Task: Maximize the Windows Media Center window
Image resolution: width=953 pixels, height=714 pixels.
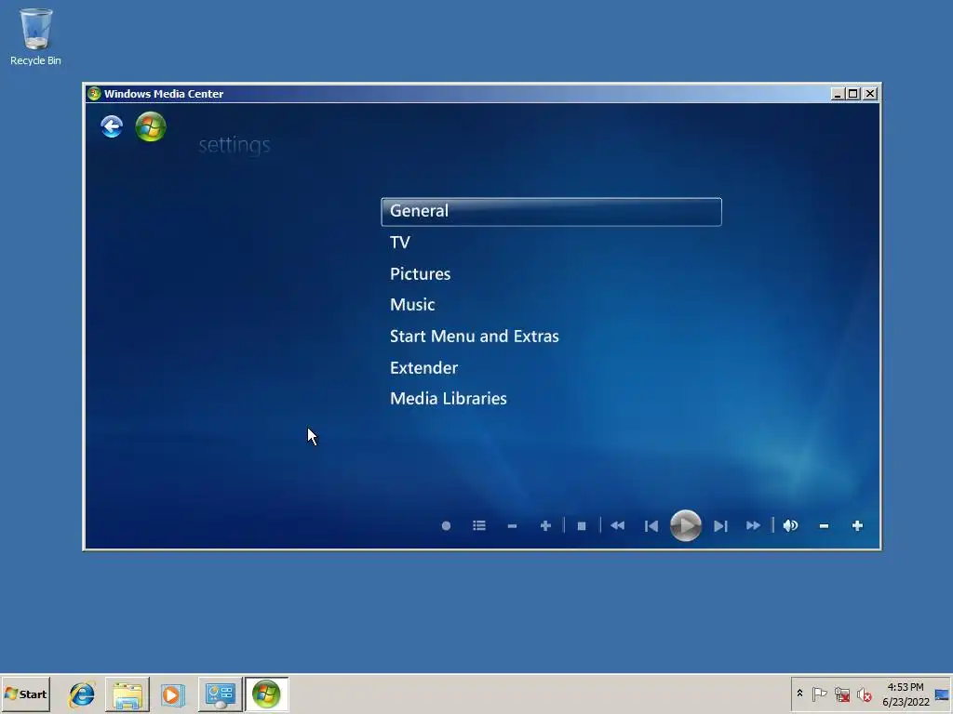Action: 852,94
